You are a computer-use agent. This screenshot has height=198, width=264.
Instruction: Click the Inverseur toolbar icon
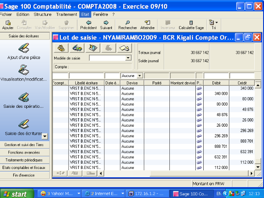coord(168,25)
